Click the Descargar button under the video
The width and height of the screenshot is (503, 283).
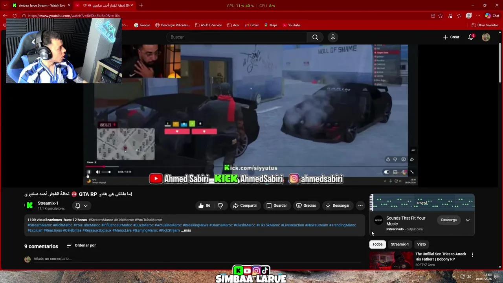(x=337, y=206)
